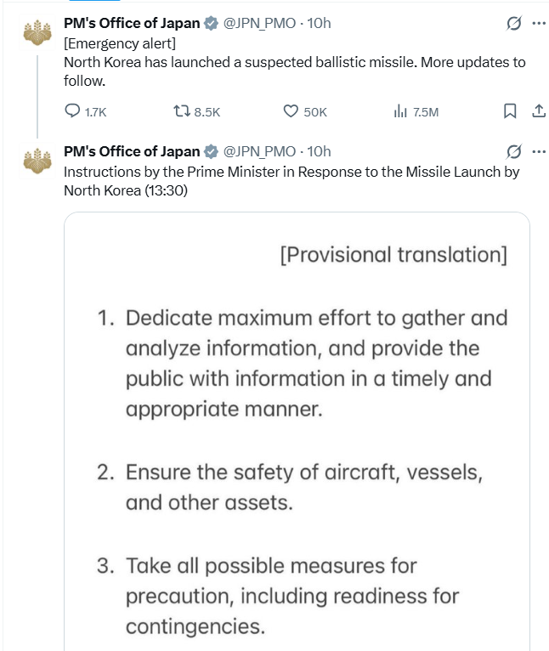This screenshot has height=651, width=549.
Task: Open the 10h timestamp of first tweet
Action: click(x=319, y=23)
